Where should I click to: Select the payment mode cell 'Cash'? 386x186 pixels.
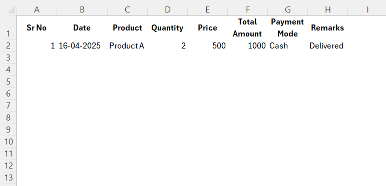(x=287, y=45)
